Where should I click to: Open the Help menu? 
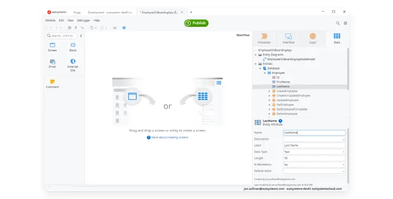pos(97,20)
